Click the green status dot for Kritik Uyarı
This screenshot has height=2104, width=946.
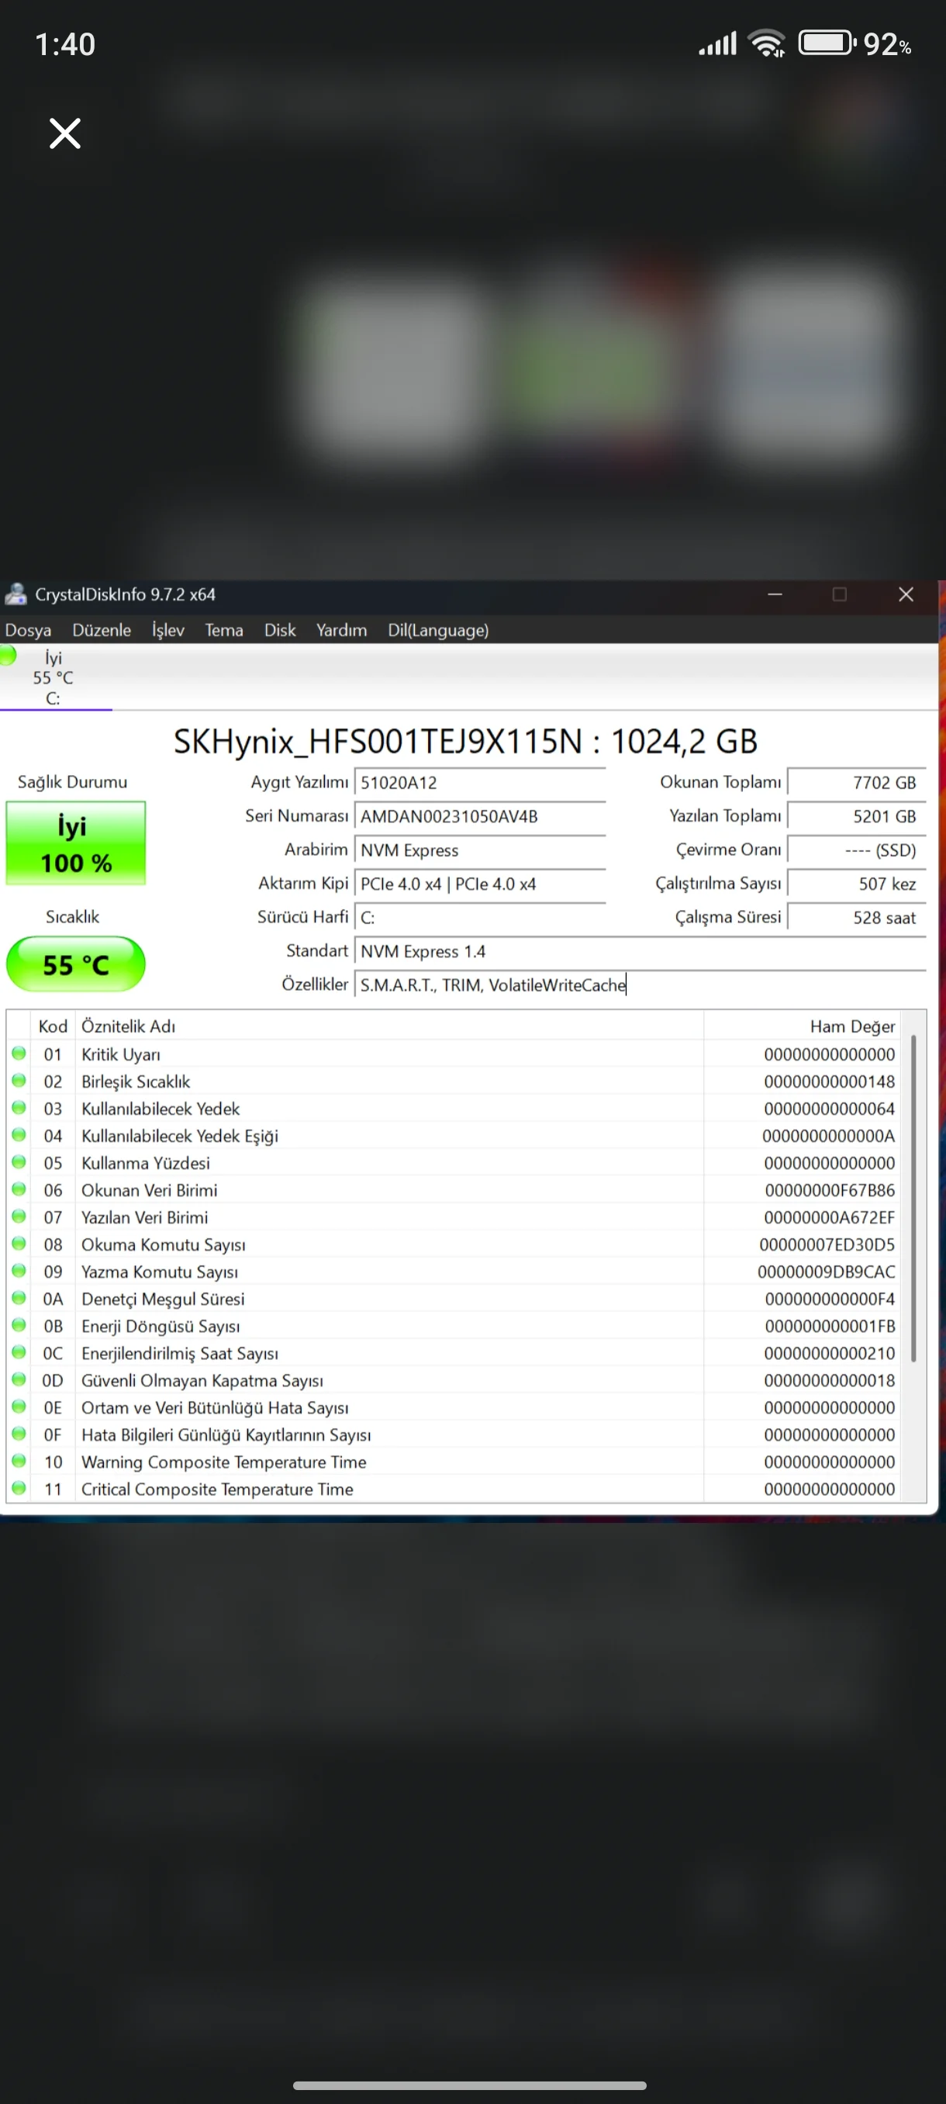tap(19, 1054)
